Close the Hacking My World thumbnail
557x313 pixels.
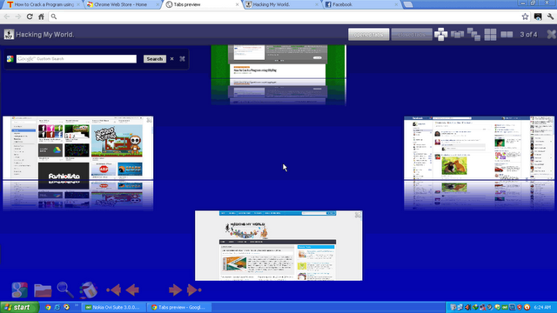coord(358,215)
